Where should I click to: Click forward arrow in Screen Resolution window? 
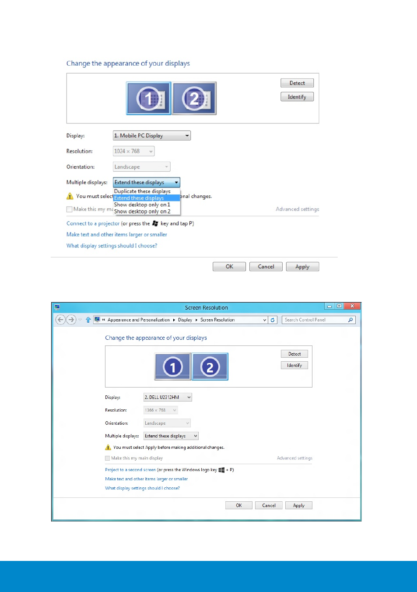71,320
